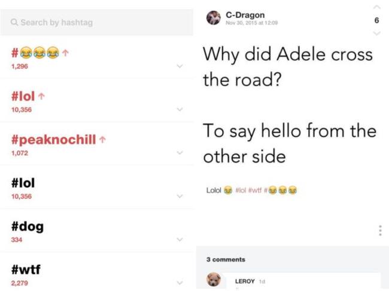Expand the #peaknochill hashtag row
This screenshot has height=291, width=389.
(x=180, y=153)
